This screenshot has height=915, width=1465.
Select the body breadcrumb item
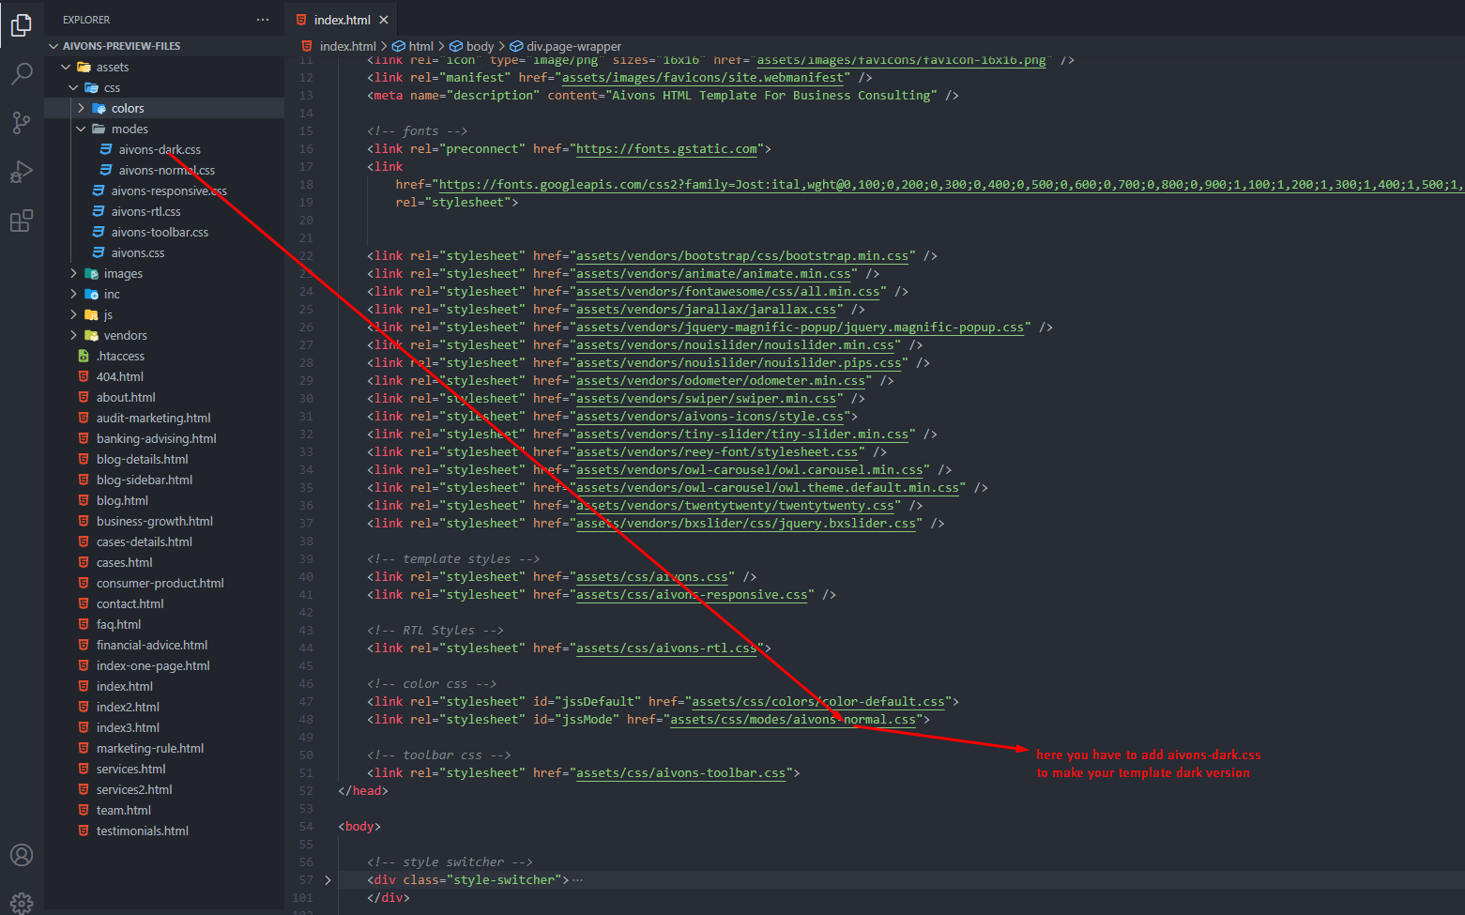click(480, 46)
